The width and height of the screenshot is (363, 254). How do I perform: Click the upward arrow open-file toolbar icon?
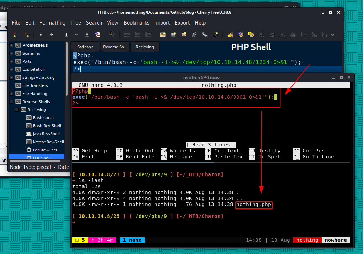click(x=66, y=35)
